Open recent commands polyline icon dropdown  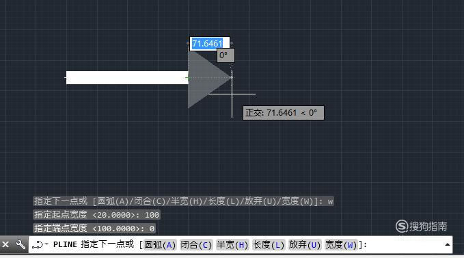40,245
